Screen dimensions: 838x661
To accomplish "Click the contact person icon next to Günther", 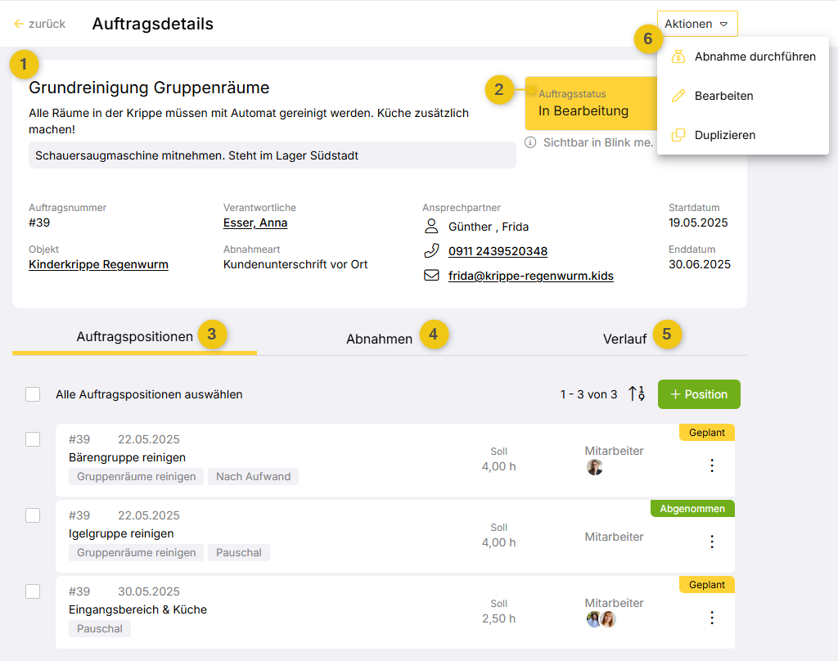I will point(431,226).
